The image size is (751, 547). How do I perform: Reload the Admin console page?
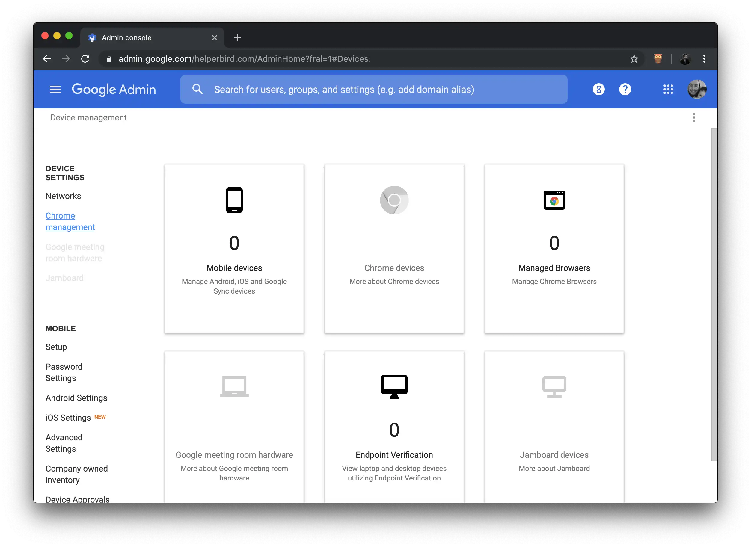[x=85, y=59]
